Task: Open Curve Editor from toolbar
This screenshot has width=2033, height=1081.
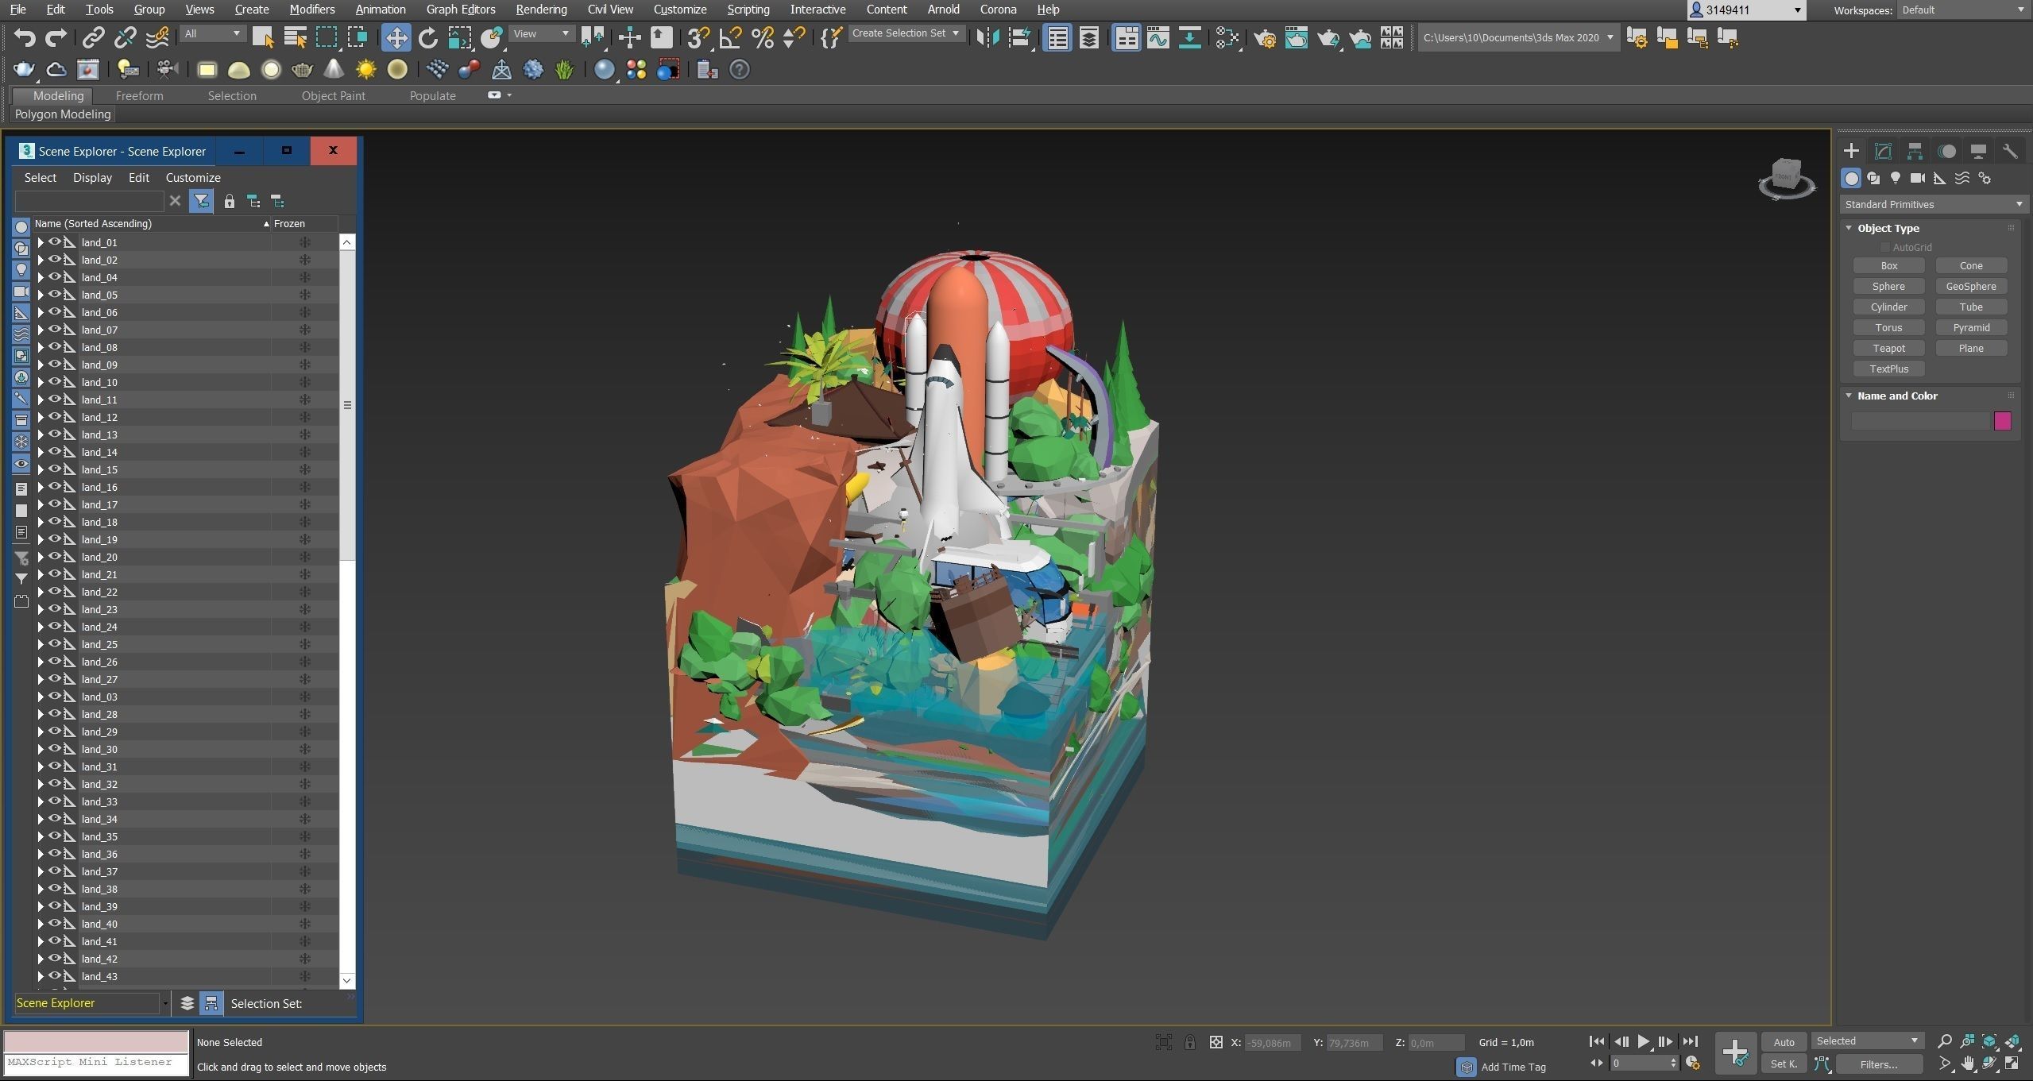Action: coord(1158,37)
